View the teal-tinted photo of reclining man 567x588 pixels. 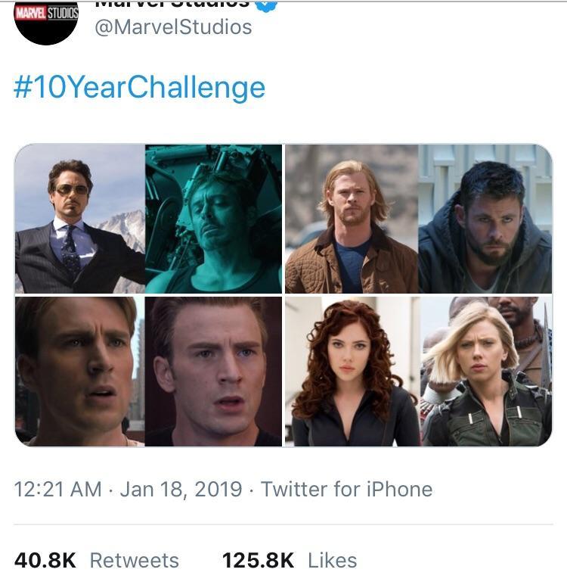click(213, 218)
